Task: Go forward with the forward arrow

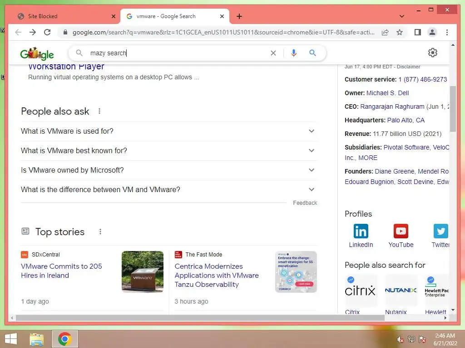Action: point(33,32)
